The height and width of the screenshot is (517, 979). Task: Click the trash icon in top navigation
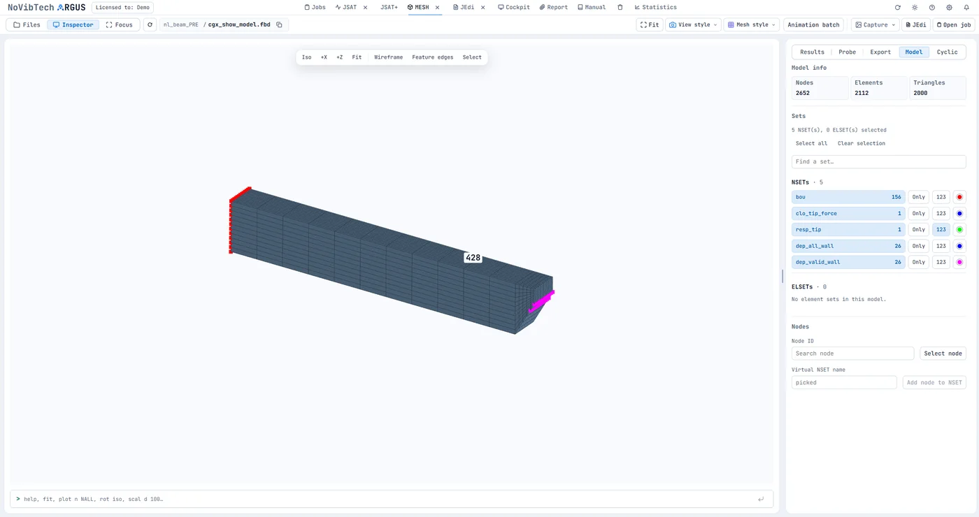click(620, 8)
